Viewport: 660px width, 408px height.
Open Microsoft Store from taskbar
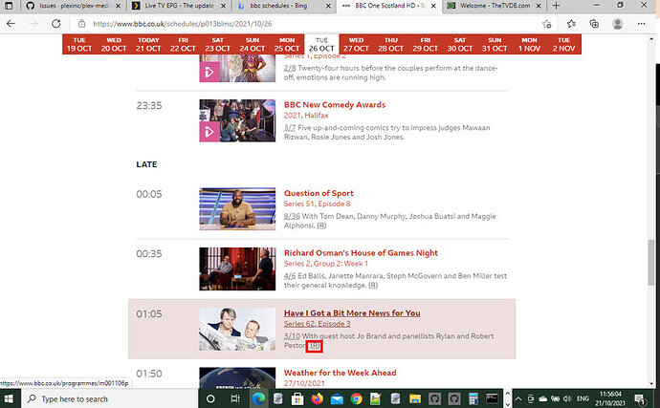(297, 398)
